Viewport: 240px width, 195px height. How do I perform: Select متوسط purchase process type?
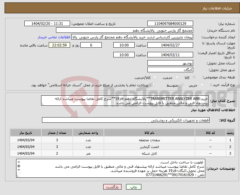coord(182,85)
